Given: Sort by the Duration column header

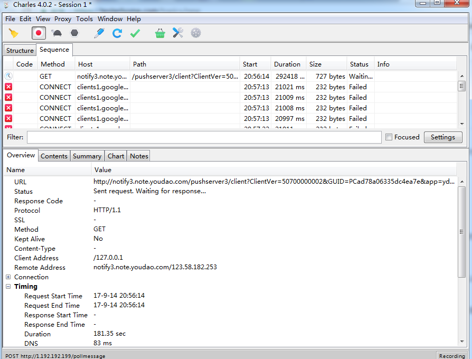Looking at the screenshot, I should pos(288,64).
